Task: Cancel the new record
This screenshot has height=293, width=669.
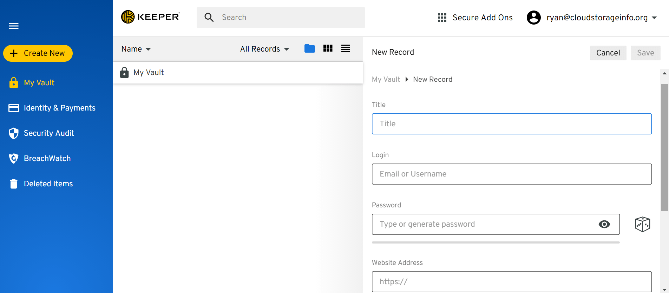Action: (x=608, y=53)
